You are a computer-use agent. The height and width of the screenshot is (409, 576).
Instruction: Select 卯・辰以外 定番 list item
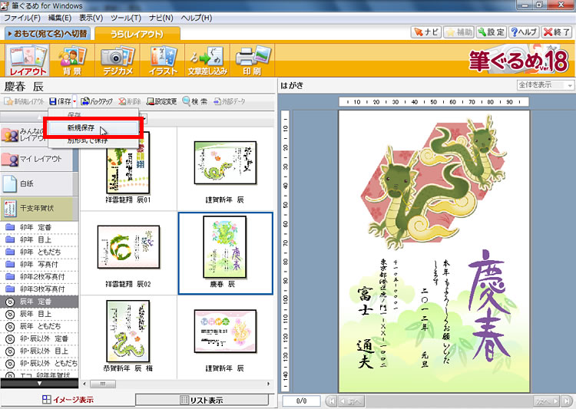(39, 338)
